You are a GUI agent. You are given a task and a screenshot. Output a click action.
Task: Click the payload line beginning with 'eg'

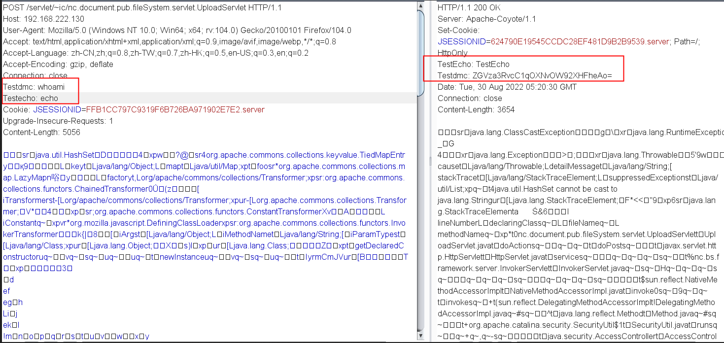point(13,302)
